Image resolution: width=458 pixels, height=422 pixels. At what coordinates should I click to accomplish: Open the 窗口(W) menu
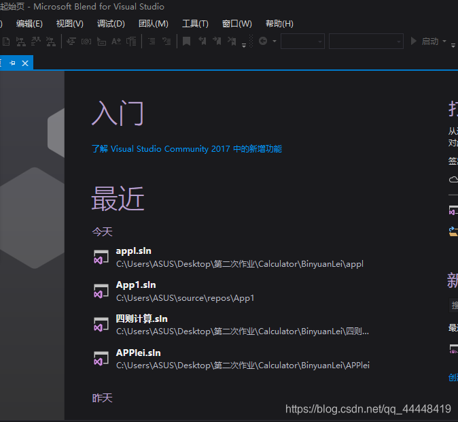click(237, 24)
